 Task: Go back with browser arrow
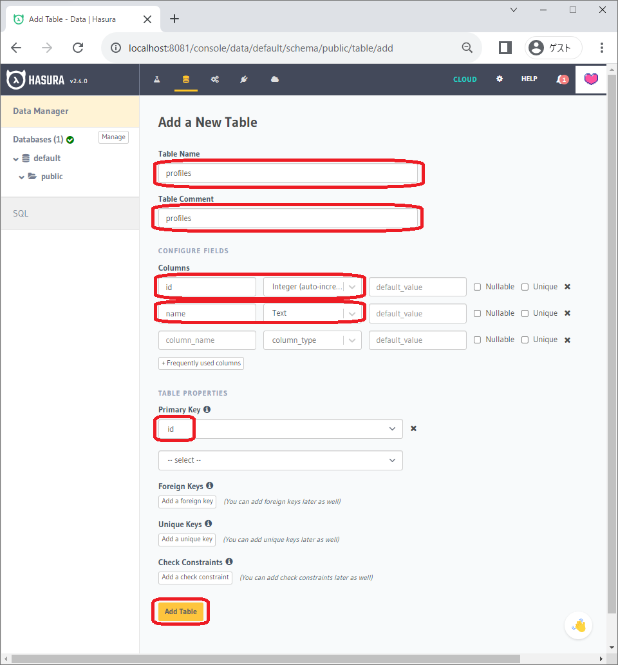pyautogui.click(x=16, y=48)
